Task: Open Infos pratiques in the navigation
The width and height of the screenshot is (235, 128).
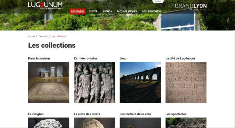Action: [x=127, y=11]
